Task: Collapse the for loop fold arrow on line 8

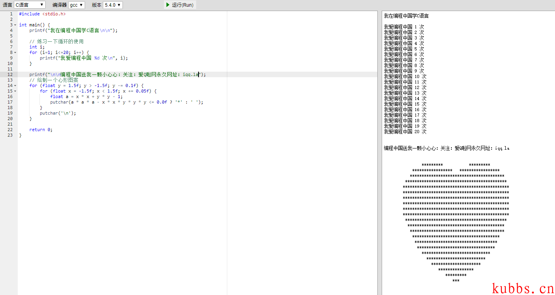Action: (15, 52)
